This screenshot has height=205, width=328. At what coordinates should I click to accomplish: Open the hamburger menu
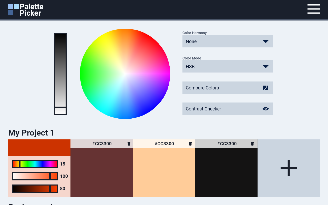(x=314, y=9)
